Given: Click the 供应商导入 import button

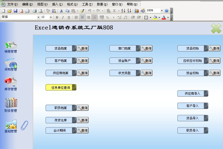Looking at the screenshot, I should click(x=193, y=94).
